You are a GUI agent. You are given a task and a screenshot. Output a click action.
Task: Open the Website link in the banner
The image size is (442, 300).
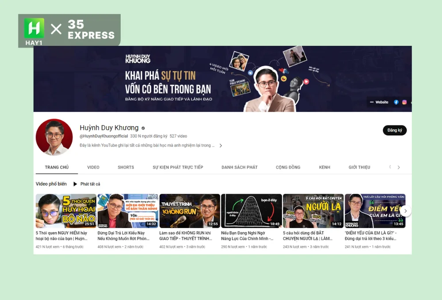382,102
